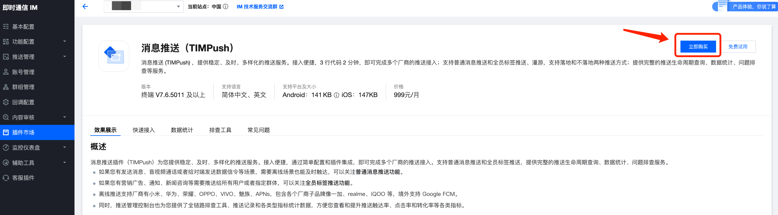
Task: Click the 辅助工具 sidebar icon
Action: (x=6, y=162)
